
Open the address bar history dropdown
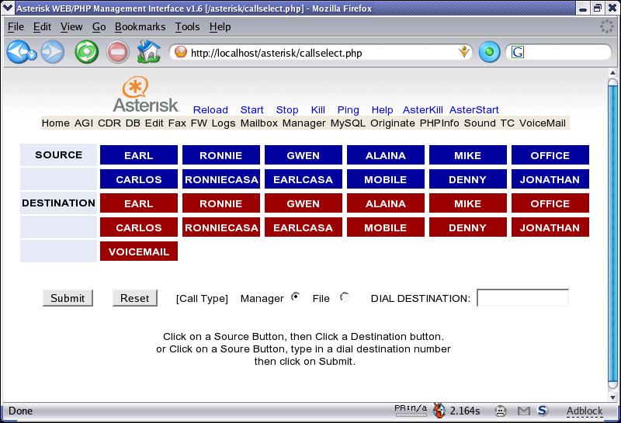tap(464, 53)
